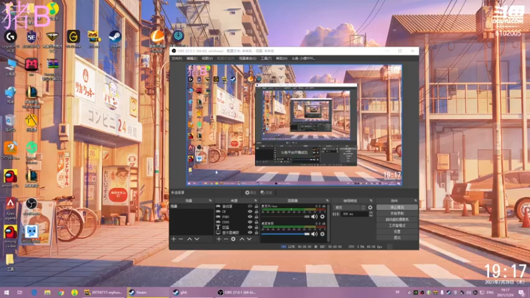Toggle visibility of the CSGO source
The width and height of the screenshot is (530, 298).
click(x=250, y=222)
